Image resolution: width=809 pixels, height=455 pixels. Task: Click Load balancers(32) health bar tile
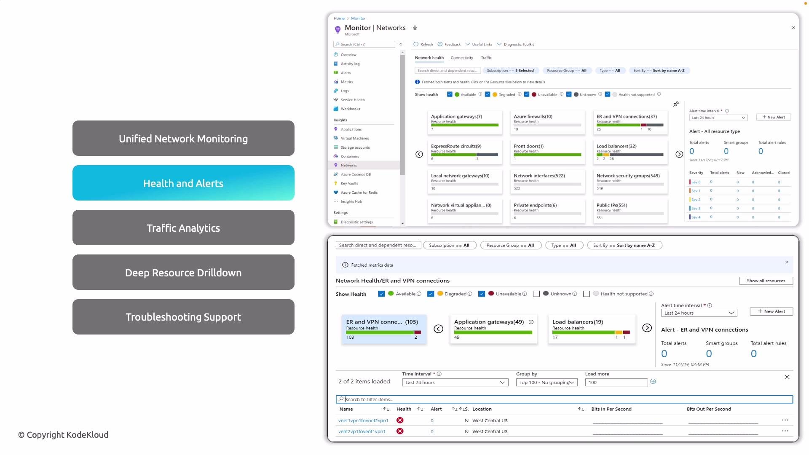coord(630,152)
